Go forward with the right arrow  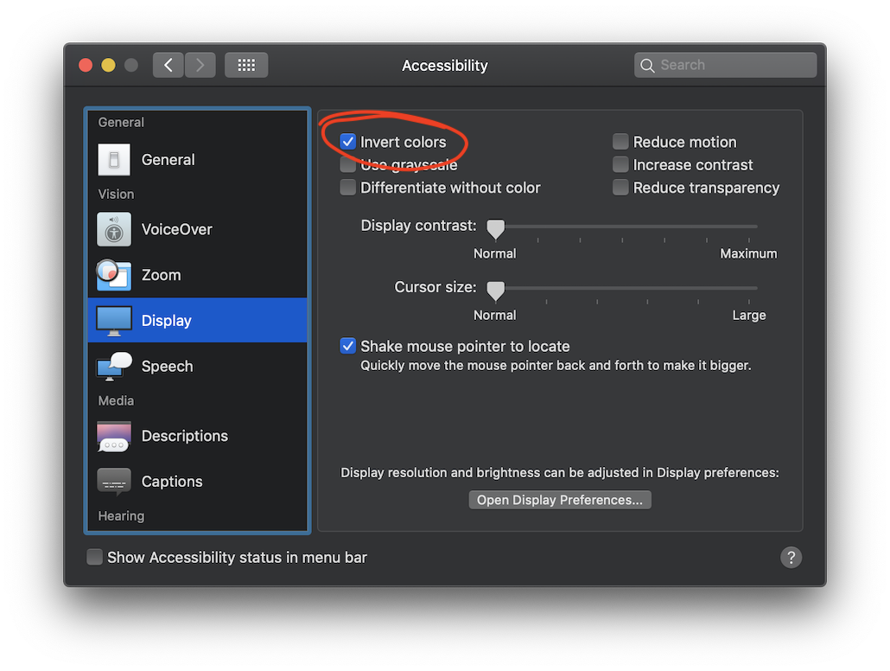click(x=200, y=65)
